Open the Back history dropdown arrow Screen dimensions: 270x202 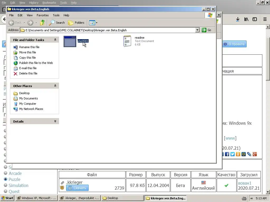pyautogui.click(x=24, y=23)
